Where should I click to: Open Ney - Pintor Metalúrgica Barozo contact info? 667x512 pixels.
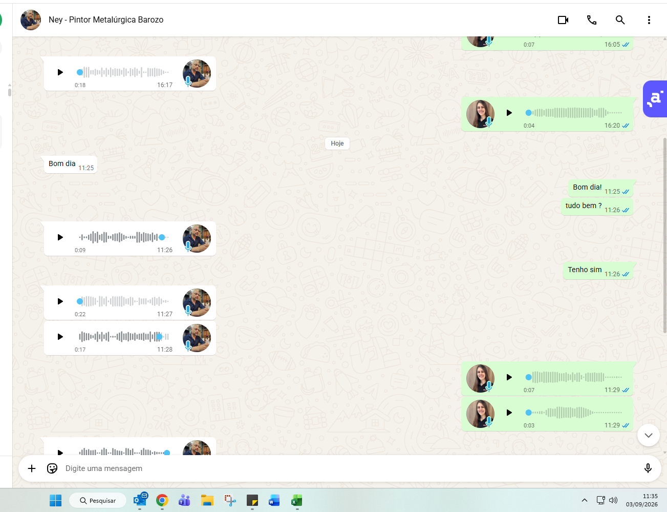pos(106,20)
